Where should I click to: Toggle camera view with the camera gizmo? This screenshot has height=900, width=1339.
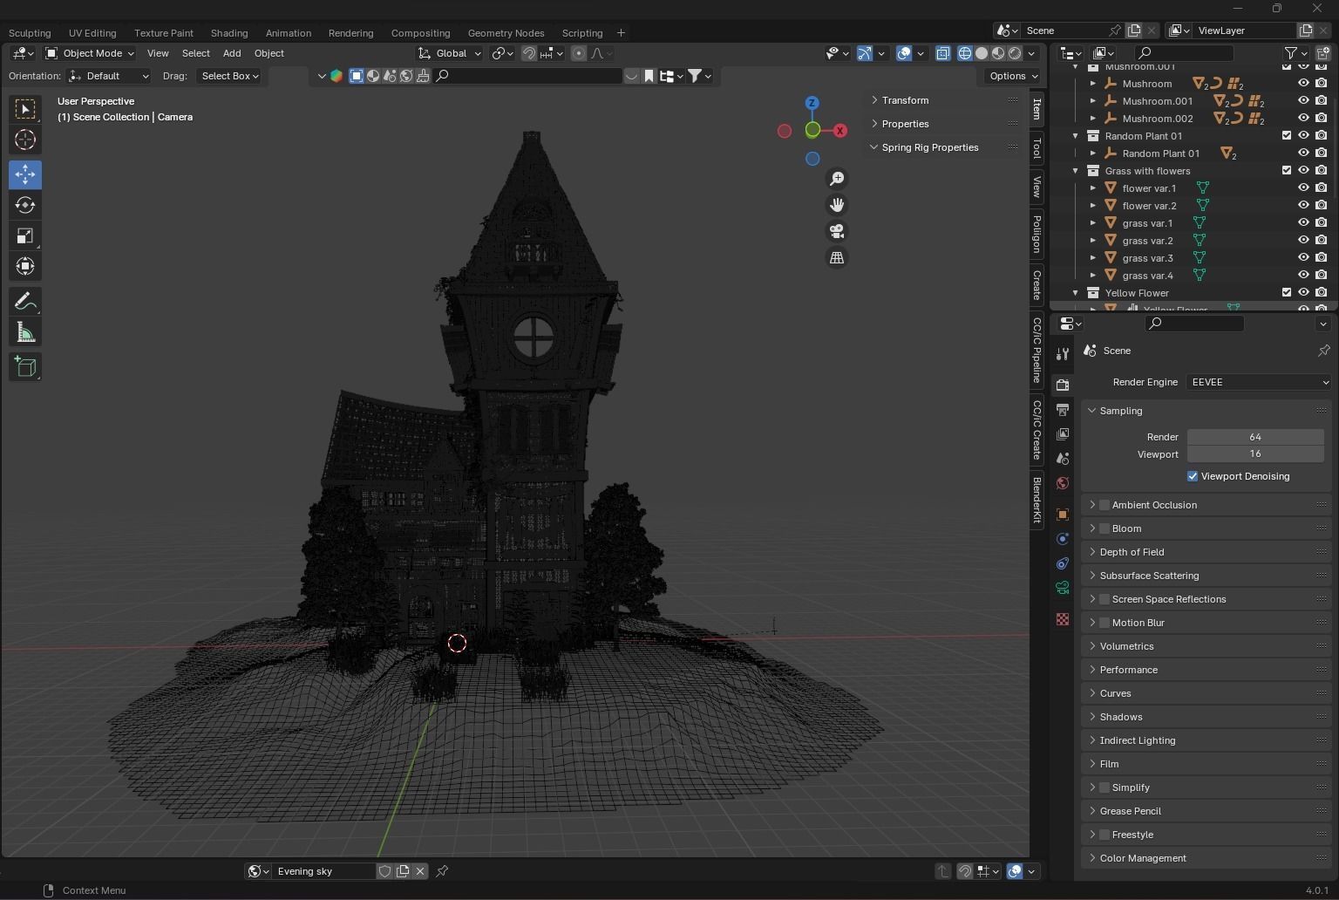point(837,231)
